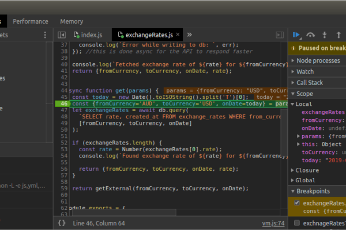Step over the next function call
The height and width of the screenshot is (230, 346).
tap(310, 34)
